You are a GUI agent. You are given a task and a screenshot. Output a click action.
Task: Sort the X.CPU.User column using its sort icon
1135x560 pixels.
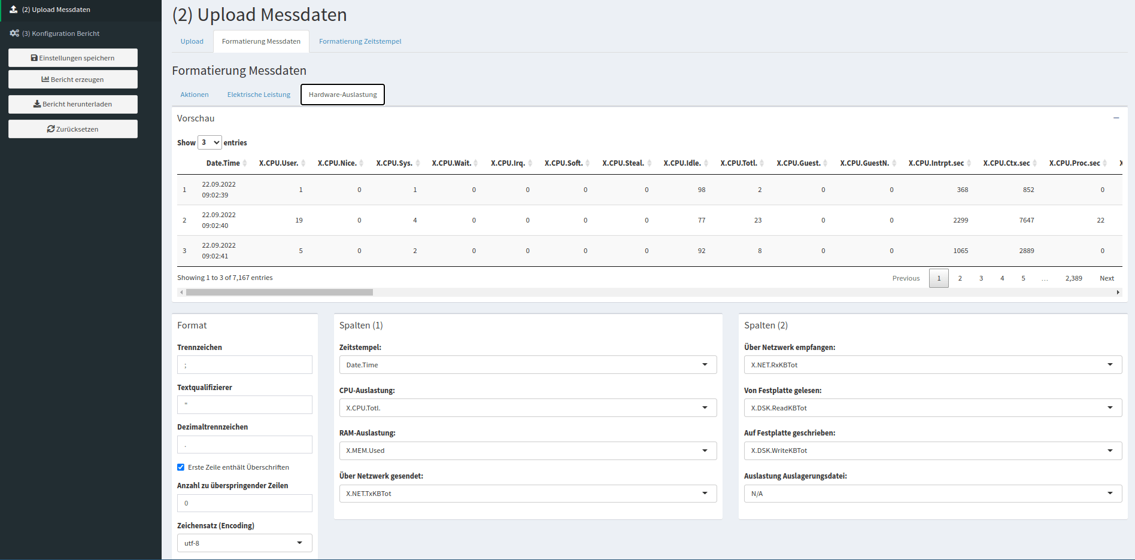304,163
